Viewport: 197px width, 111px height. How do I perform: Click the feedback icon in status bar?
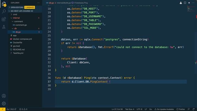[189, 109]
